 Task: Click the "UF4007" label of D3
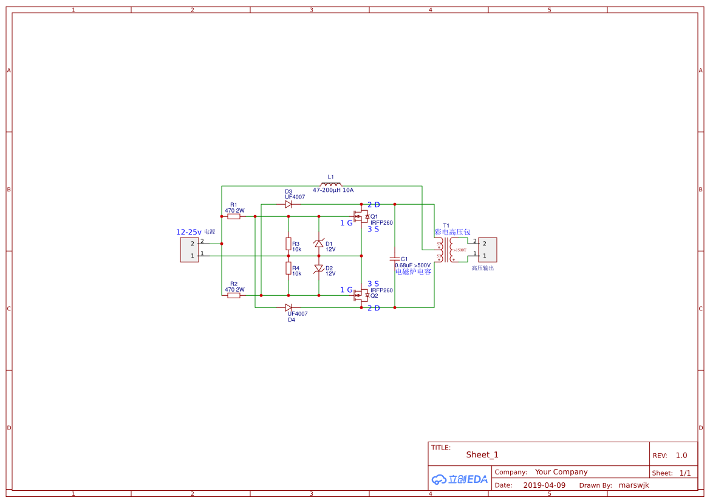pyautogui.click(x=295, y=197)
